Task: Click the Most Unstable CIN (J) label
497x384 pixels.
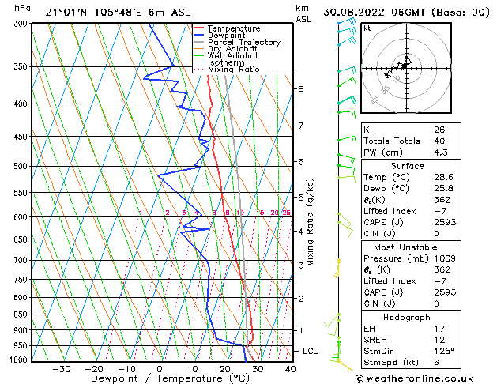Action: tap(379, 304)
